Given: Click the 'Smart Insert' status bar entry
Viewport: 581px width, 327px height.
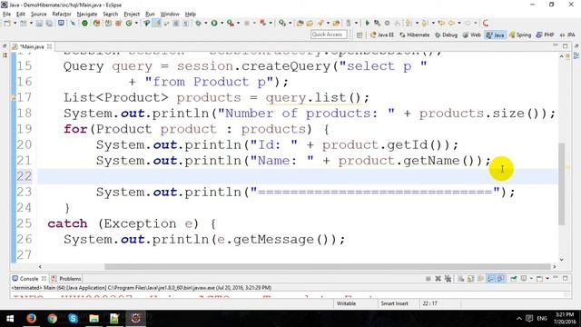Looking at the screenshot, I should coord(394,303).
